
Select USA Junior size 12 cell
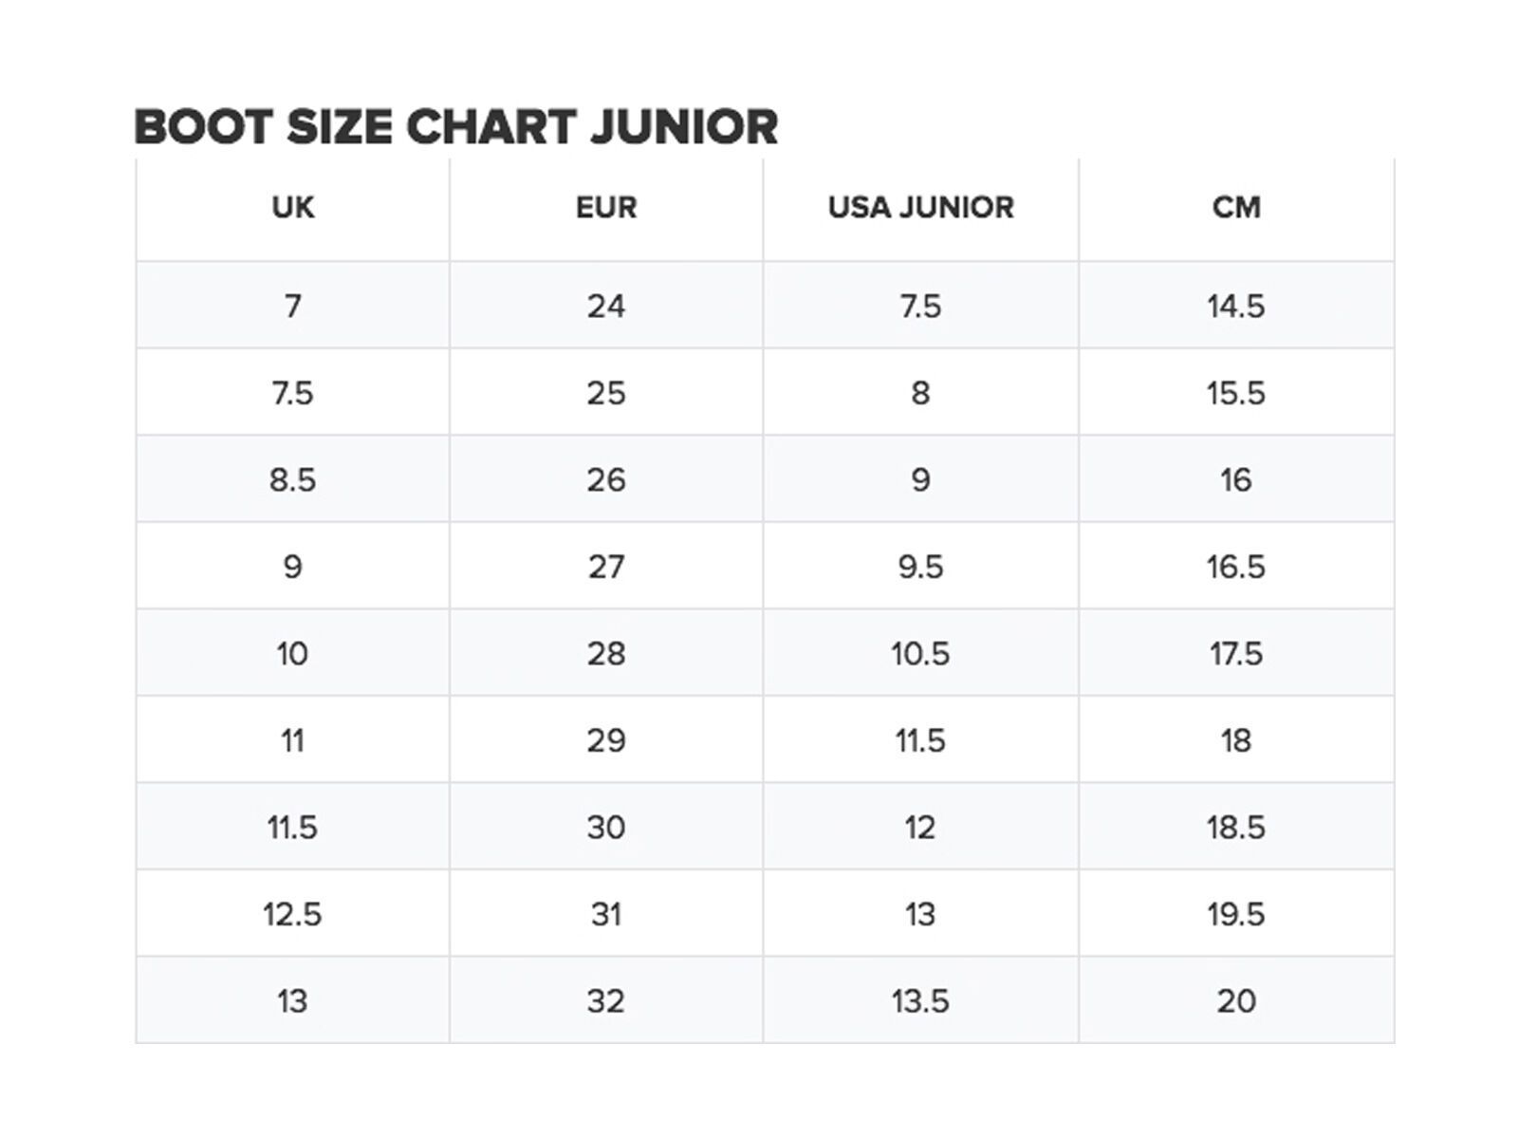pyautogui.click(x=920, y=828)
